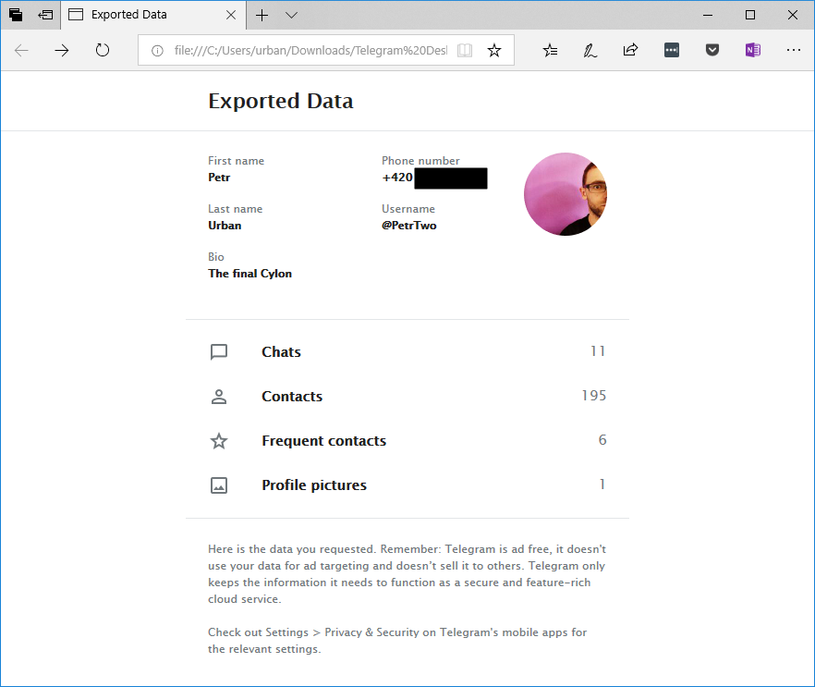Maximize the browser window
This screenshot has height=687, width=815.
tap(750, 15)
